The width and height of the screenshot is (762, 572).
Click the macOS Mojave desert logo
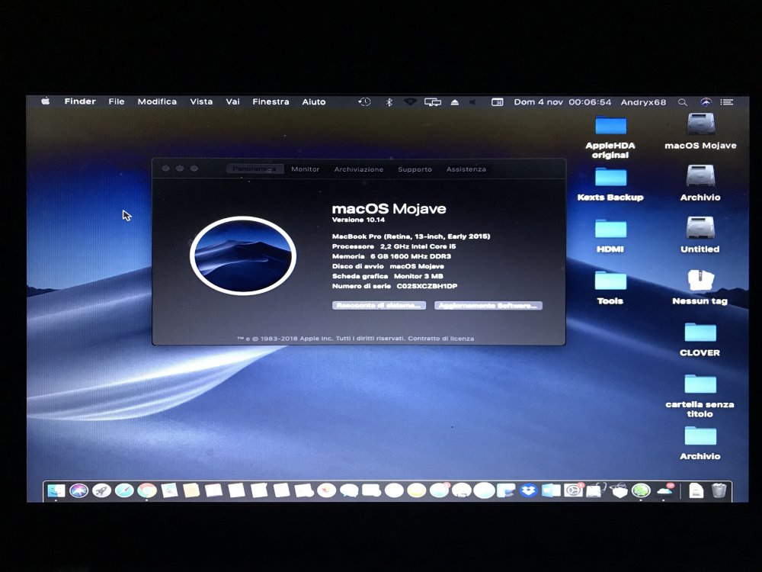243,255
